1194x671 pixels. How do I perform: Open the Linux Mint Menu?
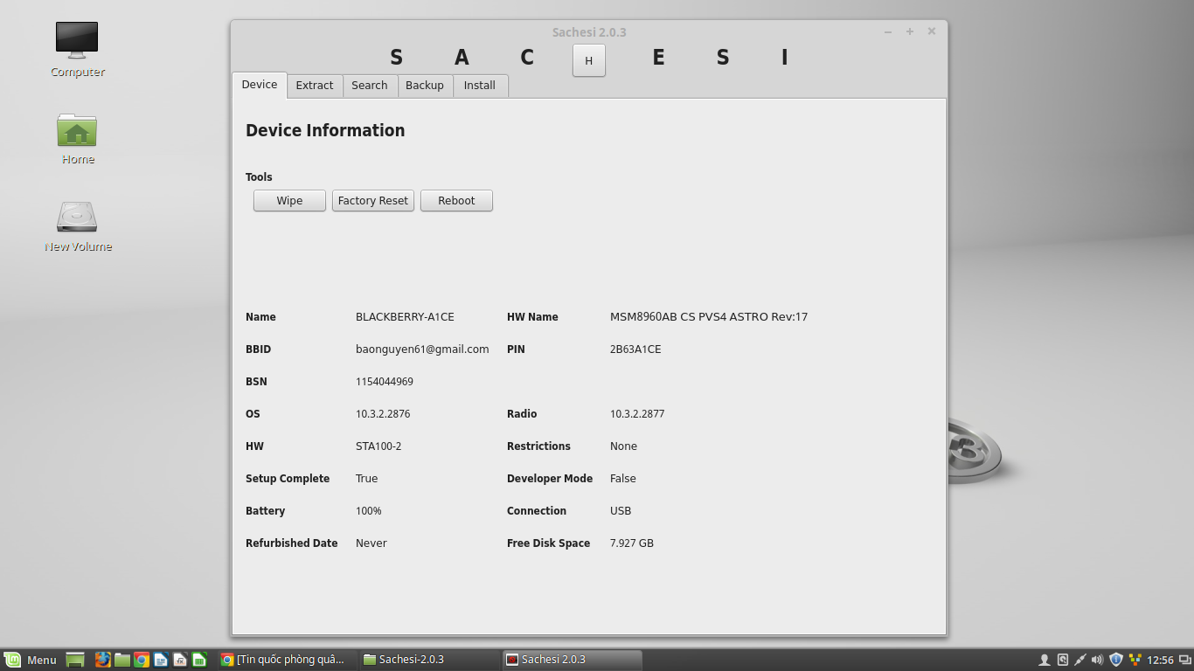click(31, 660)
